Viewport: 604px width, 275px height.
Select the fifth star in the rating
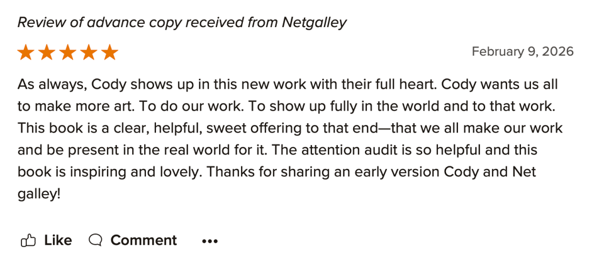pos(109,52)
